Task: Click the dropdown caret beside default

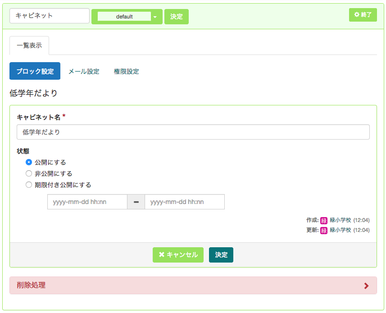Action: (x=155, y=17)
